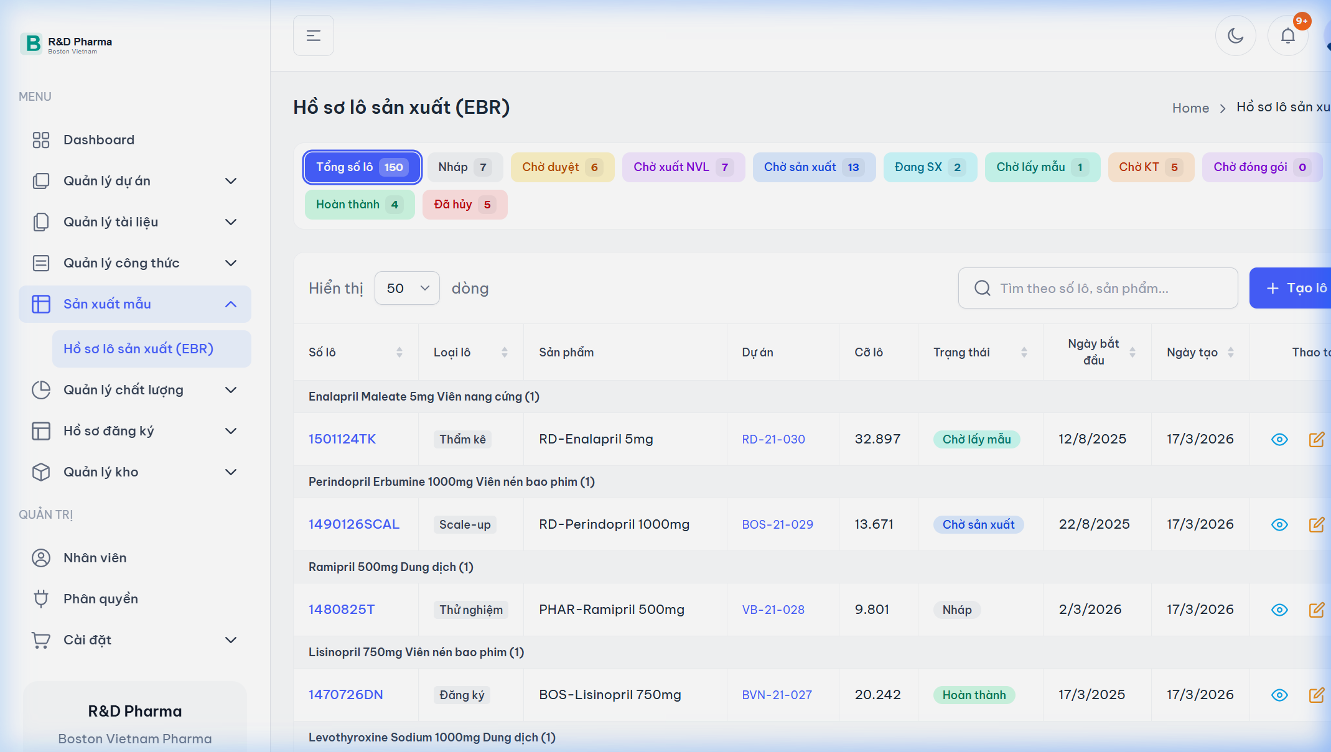
Task: Toggle dark mode with moon icon
Action: [1235, 35]
